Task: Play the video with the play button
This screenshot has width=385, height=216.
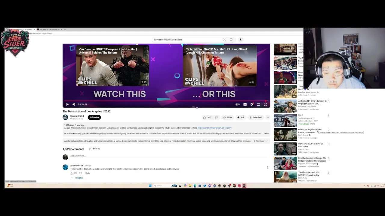Action: click(x=67, y=104)
